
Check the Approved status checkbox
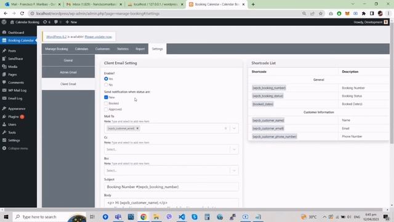[x=106, y=110]
